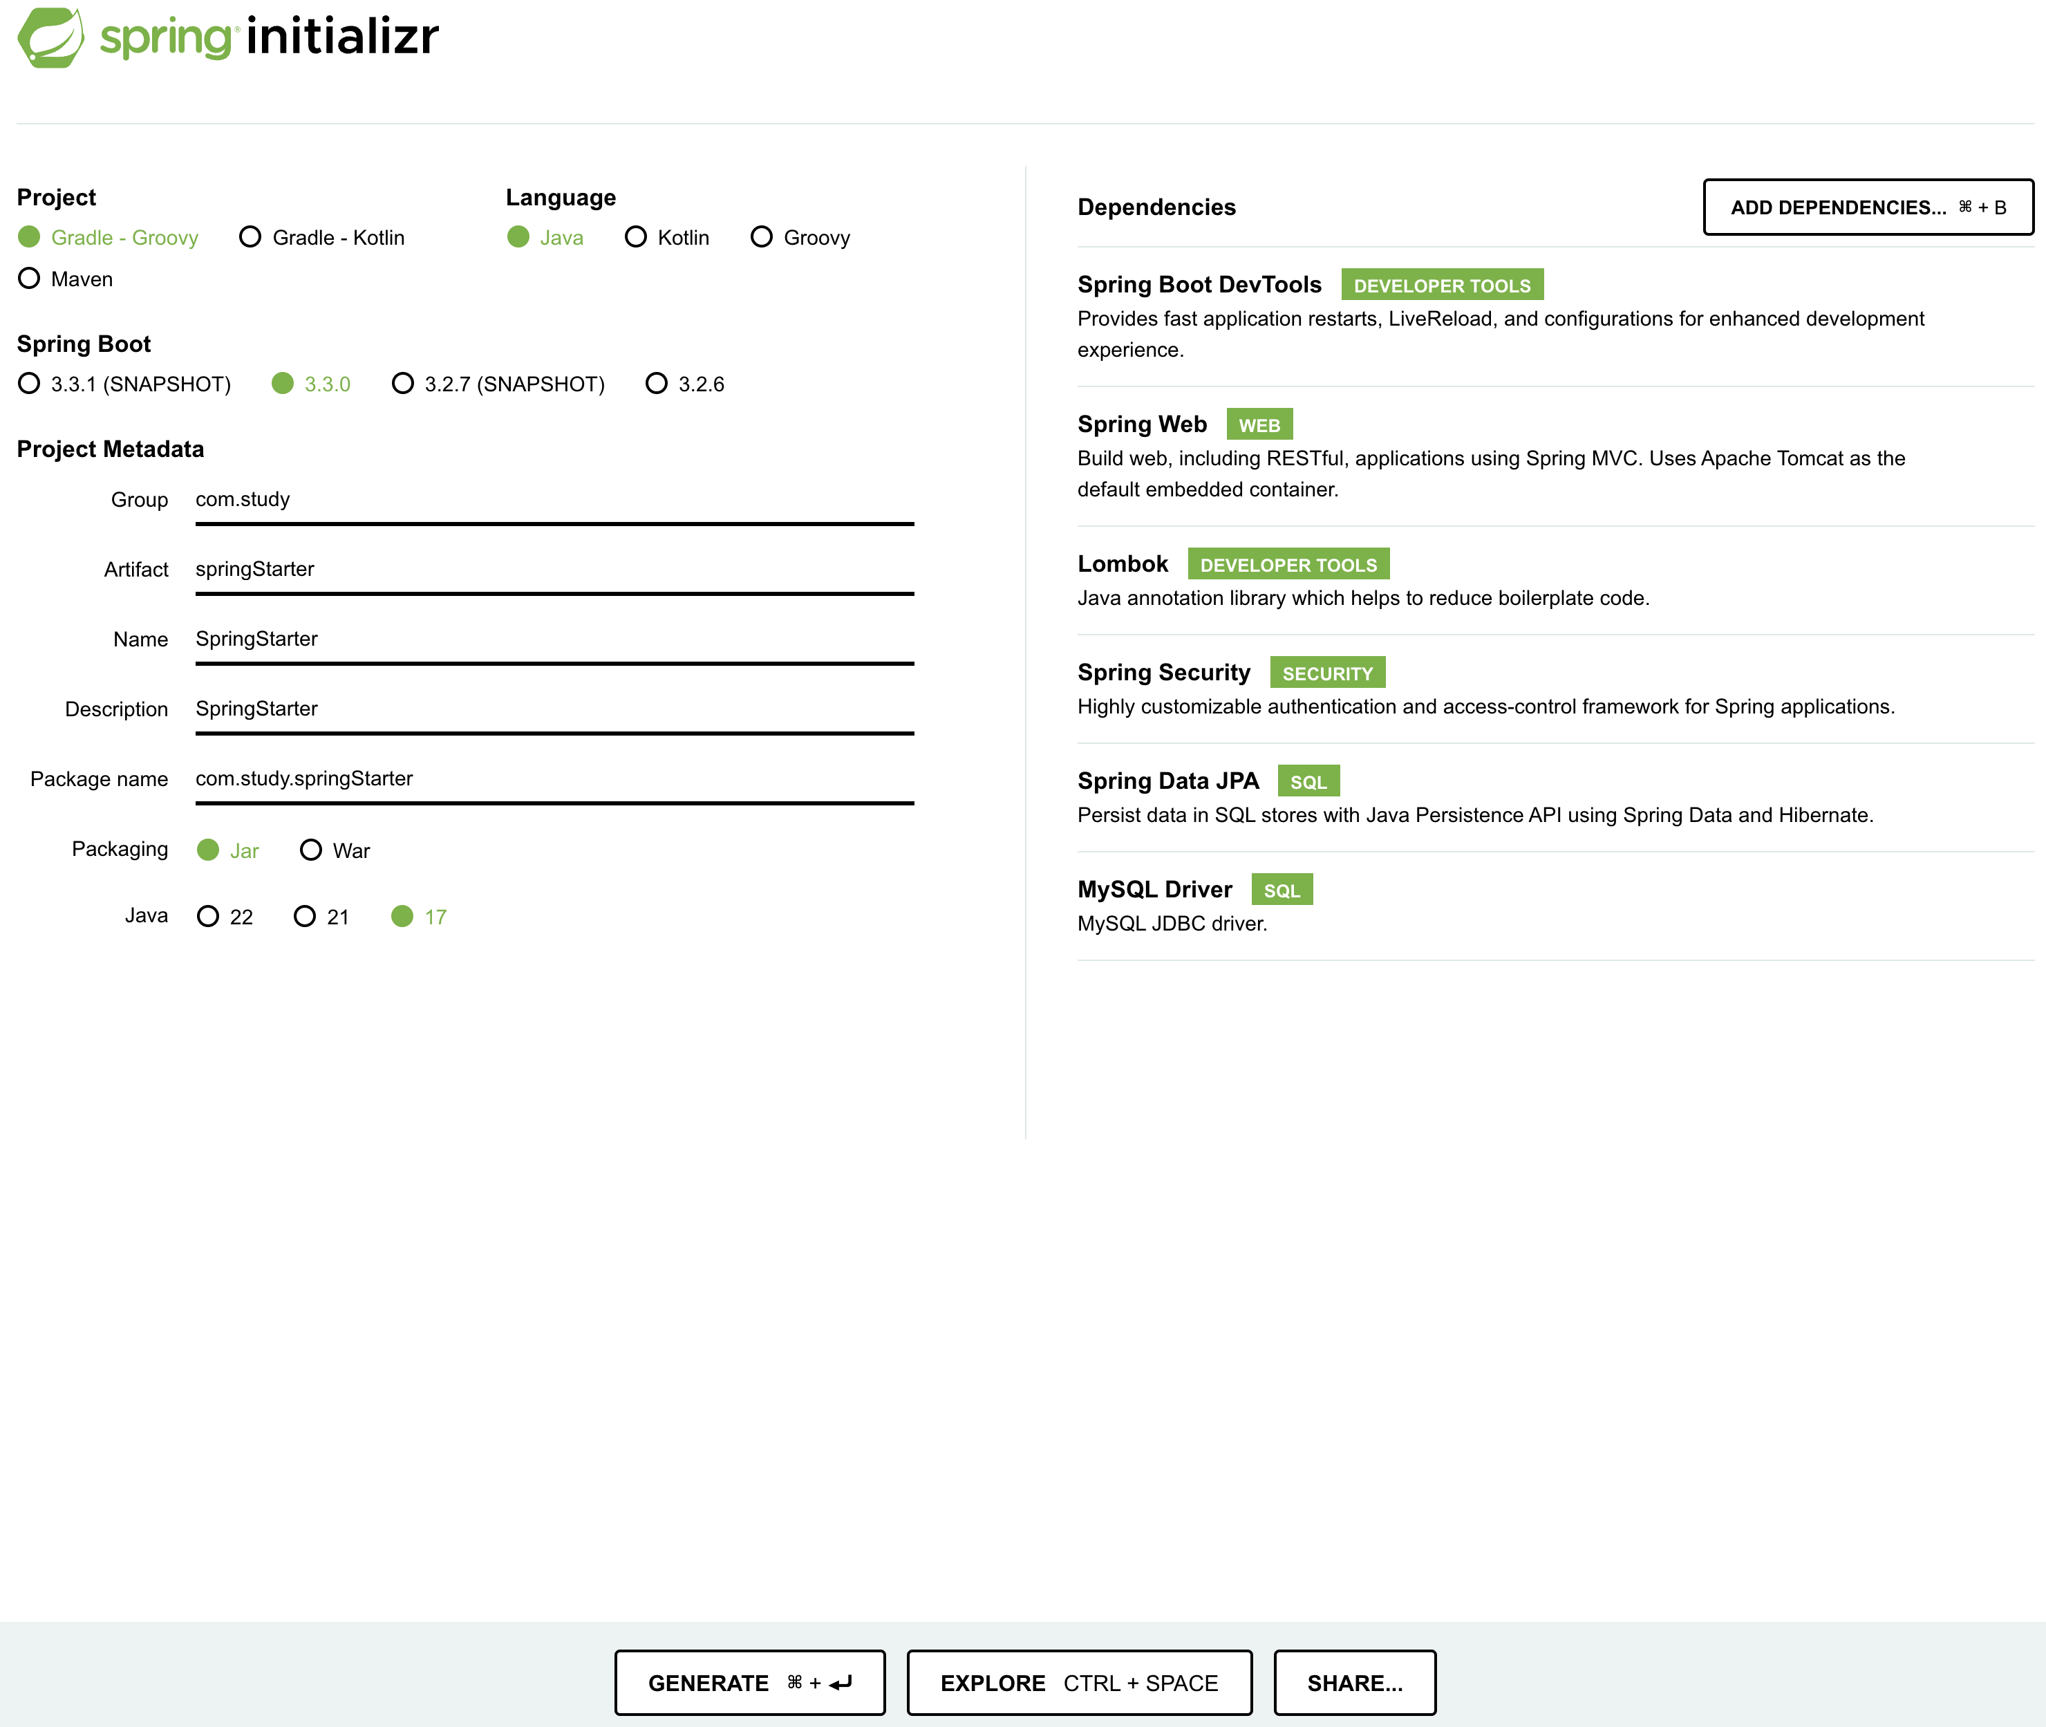Select Spring Boot 3.2.7 (SNAPSHOT)

coord(402,384)
